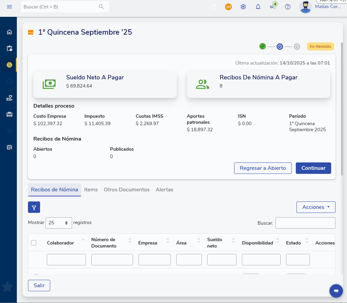Expand the Acciones dropdown button
The image size is (347, 303).
click(x=316, y=207)
